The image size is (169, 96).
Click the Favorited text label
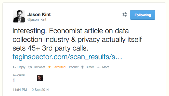tap(59, 67)
